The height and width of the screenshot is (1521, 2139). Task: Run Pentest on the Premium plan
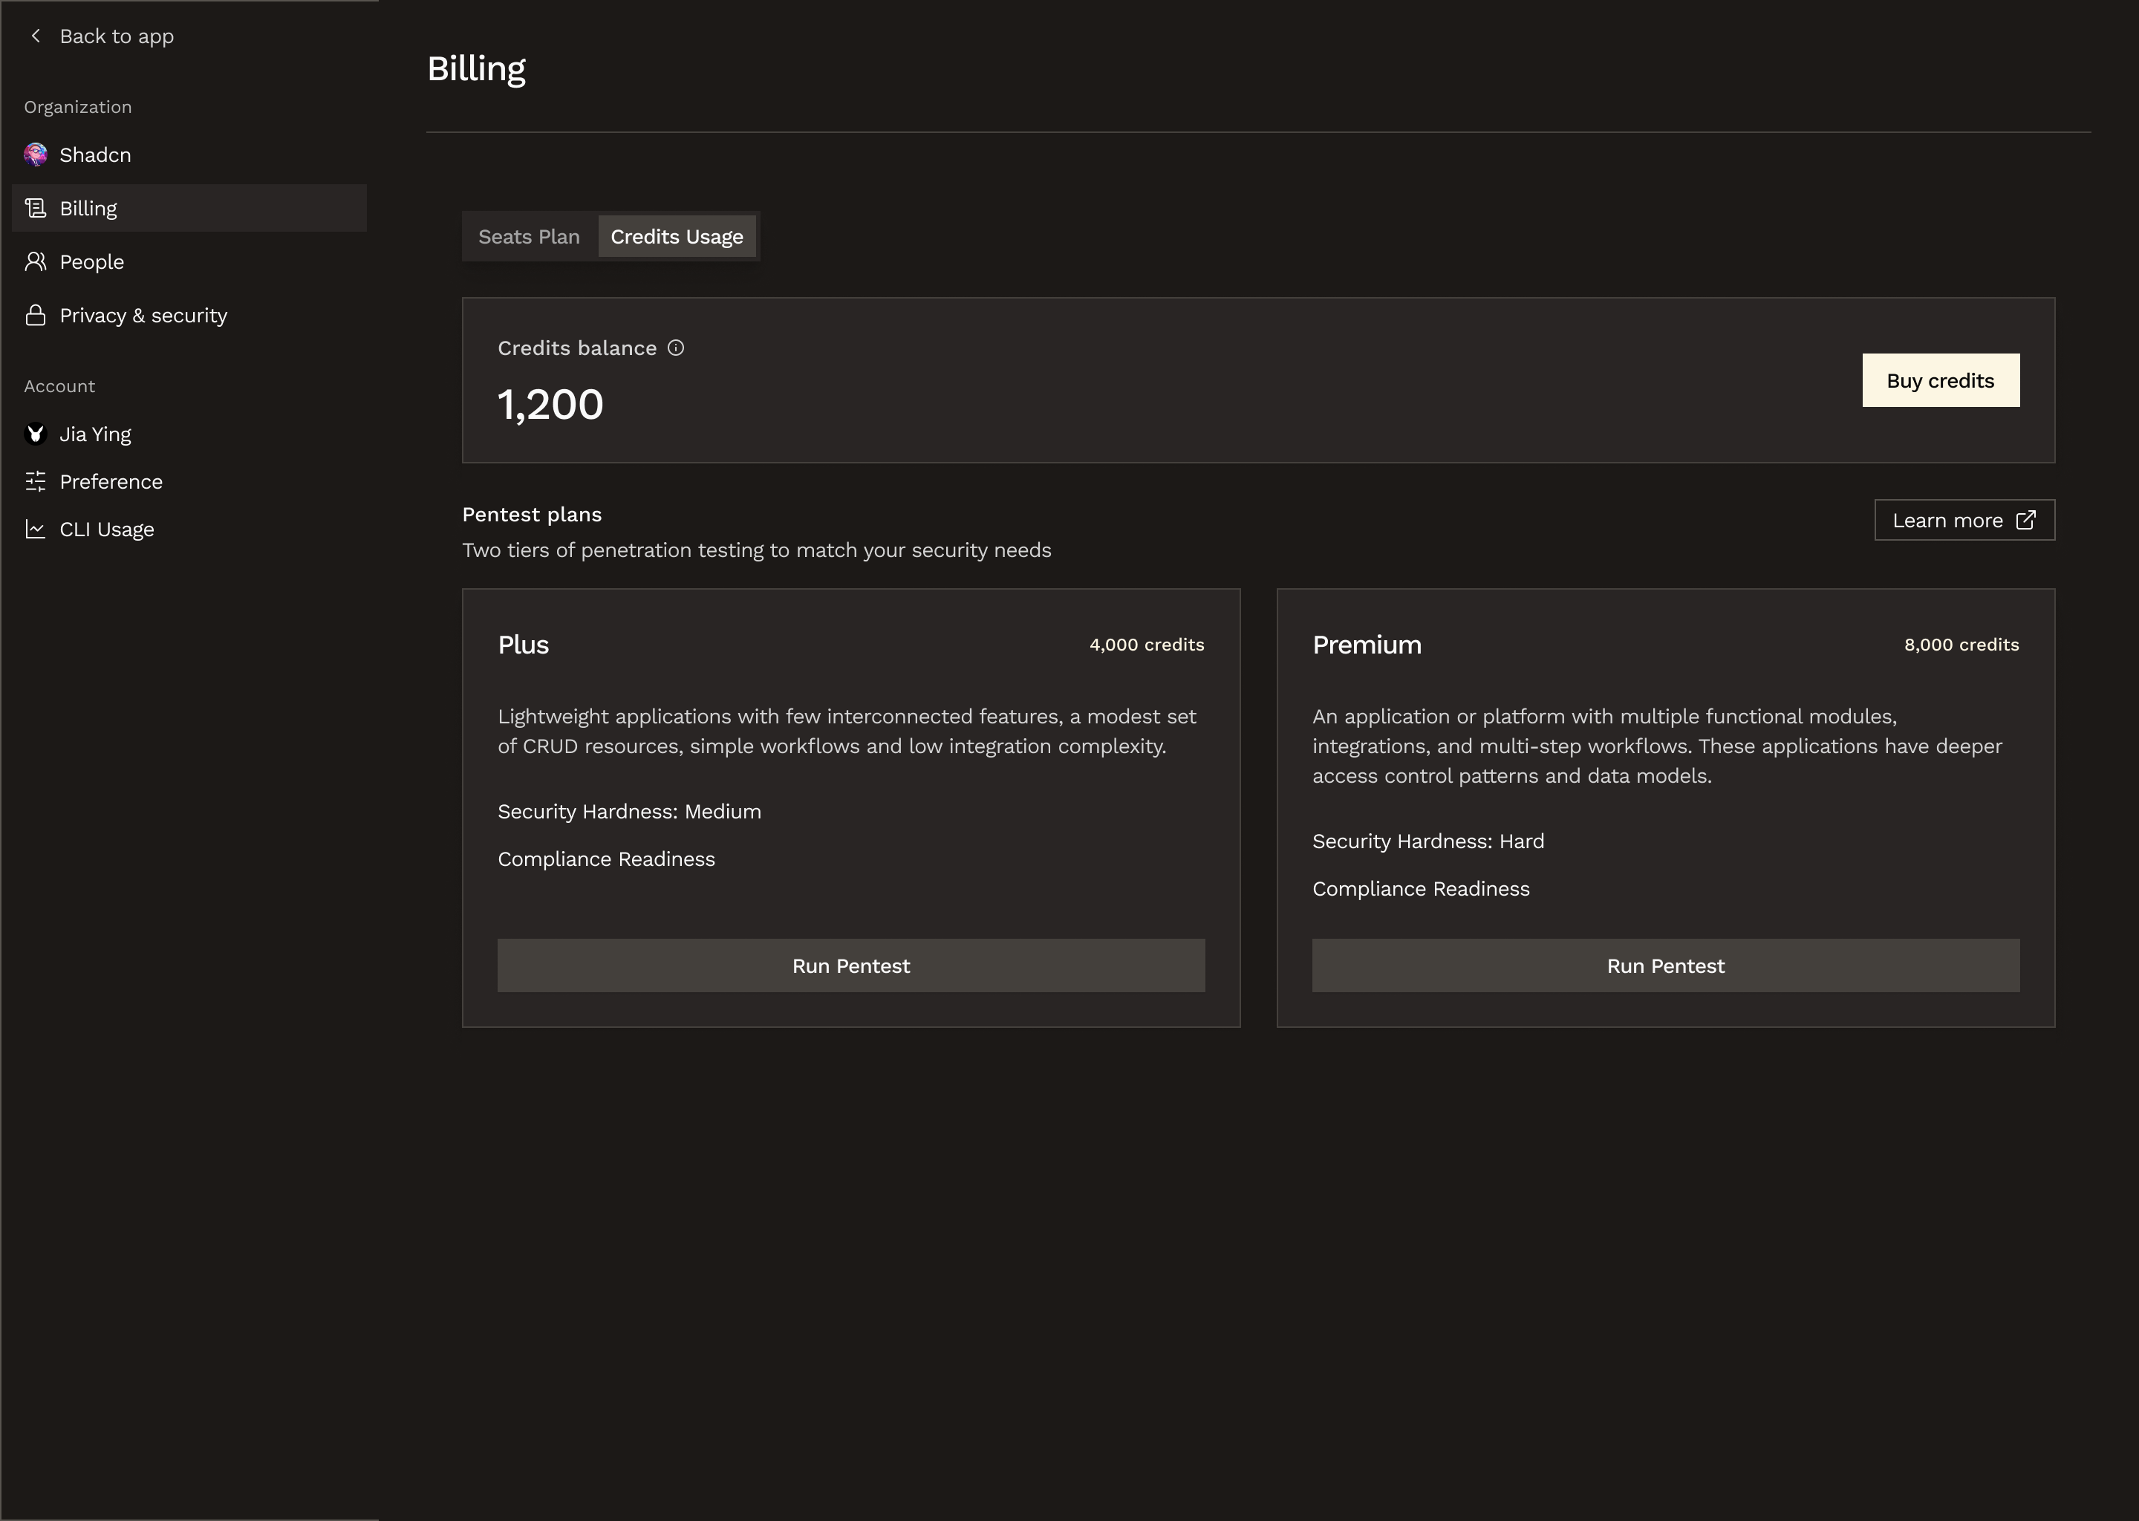(x=1665, y=965)
